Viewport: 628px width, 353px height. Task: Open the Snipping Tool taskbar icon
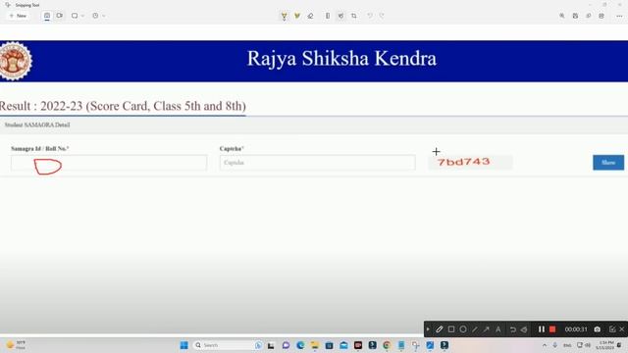[x=415, y=345]
